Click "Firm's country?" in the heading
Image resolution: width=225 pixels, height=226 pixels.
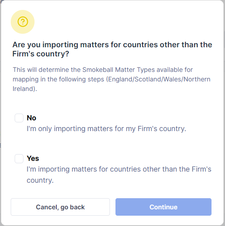41,54
